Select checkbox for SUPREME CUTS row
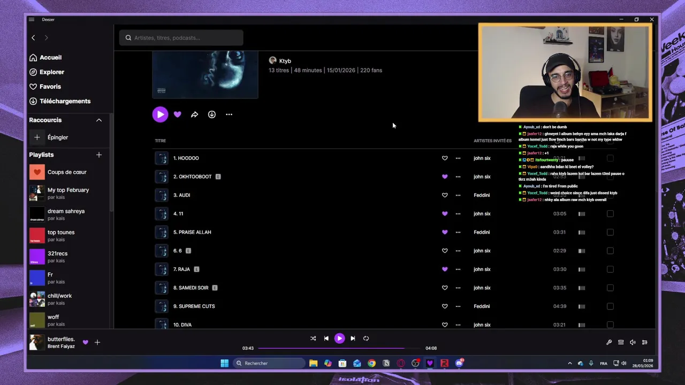 [x=610, y=306]
